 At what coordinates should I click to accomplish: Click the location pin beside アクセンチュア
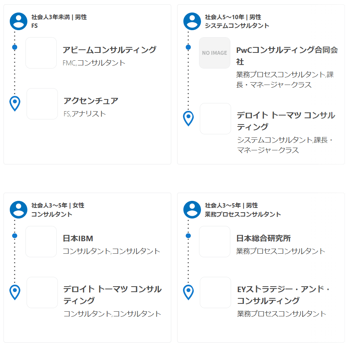pos(15,103)
